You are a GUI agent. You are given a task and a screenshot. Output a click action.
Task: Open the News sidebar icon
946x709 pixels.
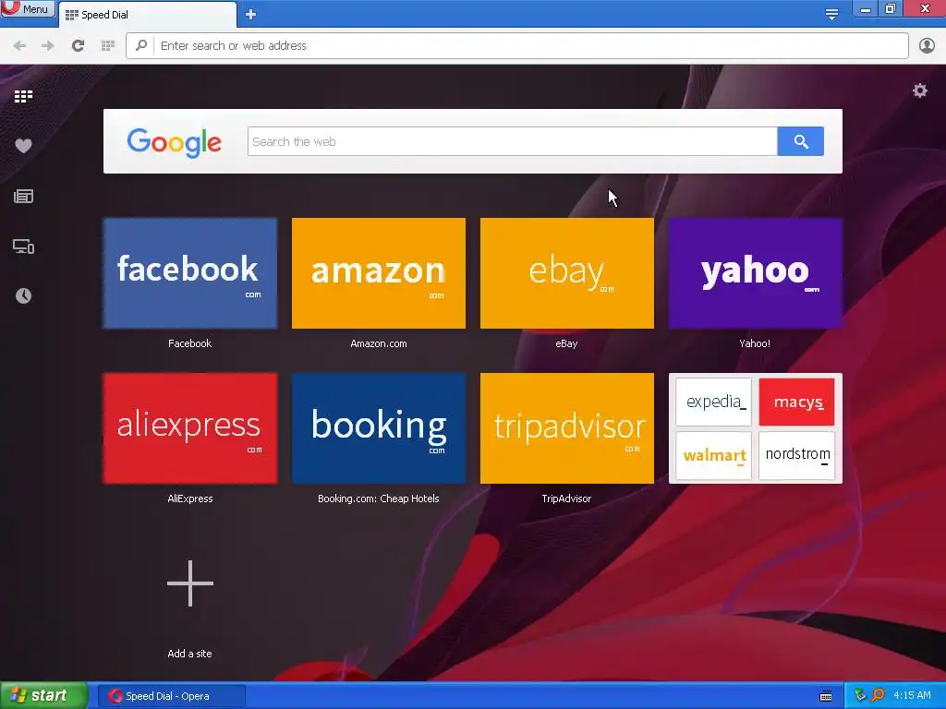click(x=23, y=196)
